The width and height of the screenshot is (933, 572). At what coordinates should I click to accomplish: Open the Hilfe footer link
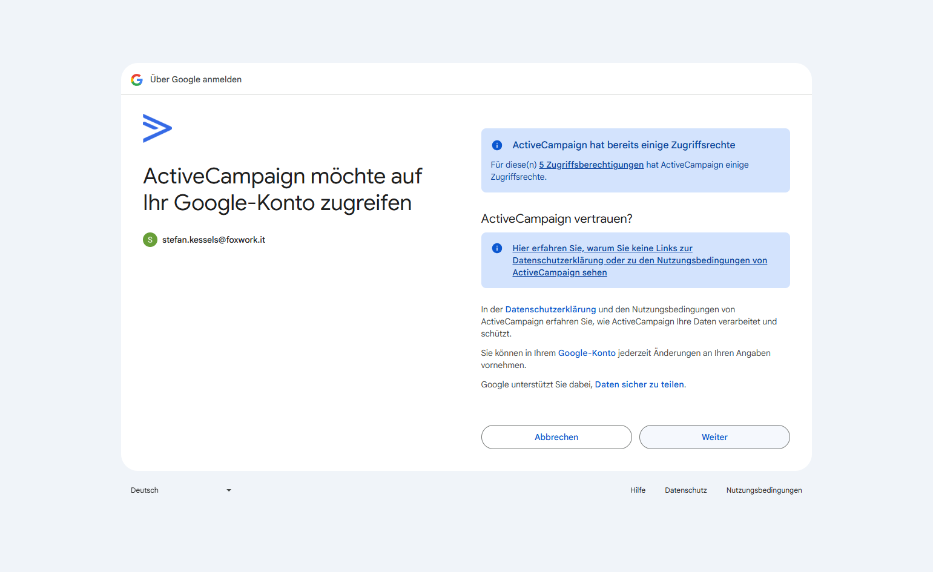[638, 490]
